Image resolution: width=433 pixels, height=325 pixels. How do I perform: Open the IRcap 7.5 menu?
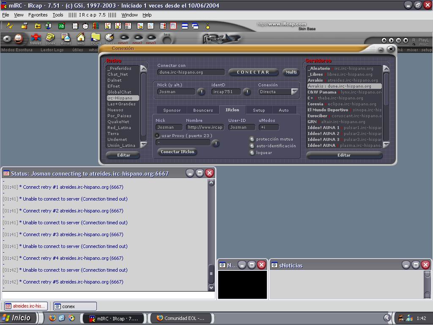point(92,15)
